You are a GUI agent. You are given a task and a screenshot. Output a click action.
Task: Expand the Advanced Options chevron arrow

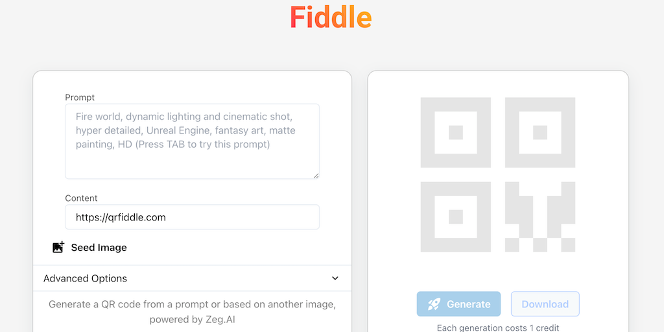point(335,278)
